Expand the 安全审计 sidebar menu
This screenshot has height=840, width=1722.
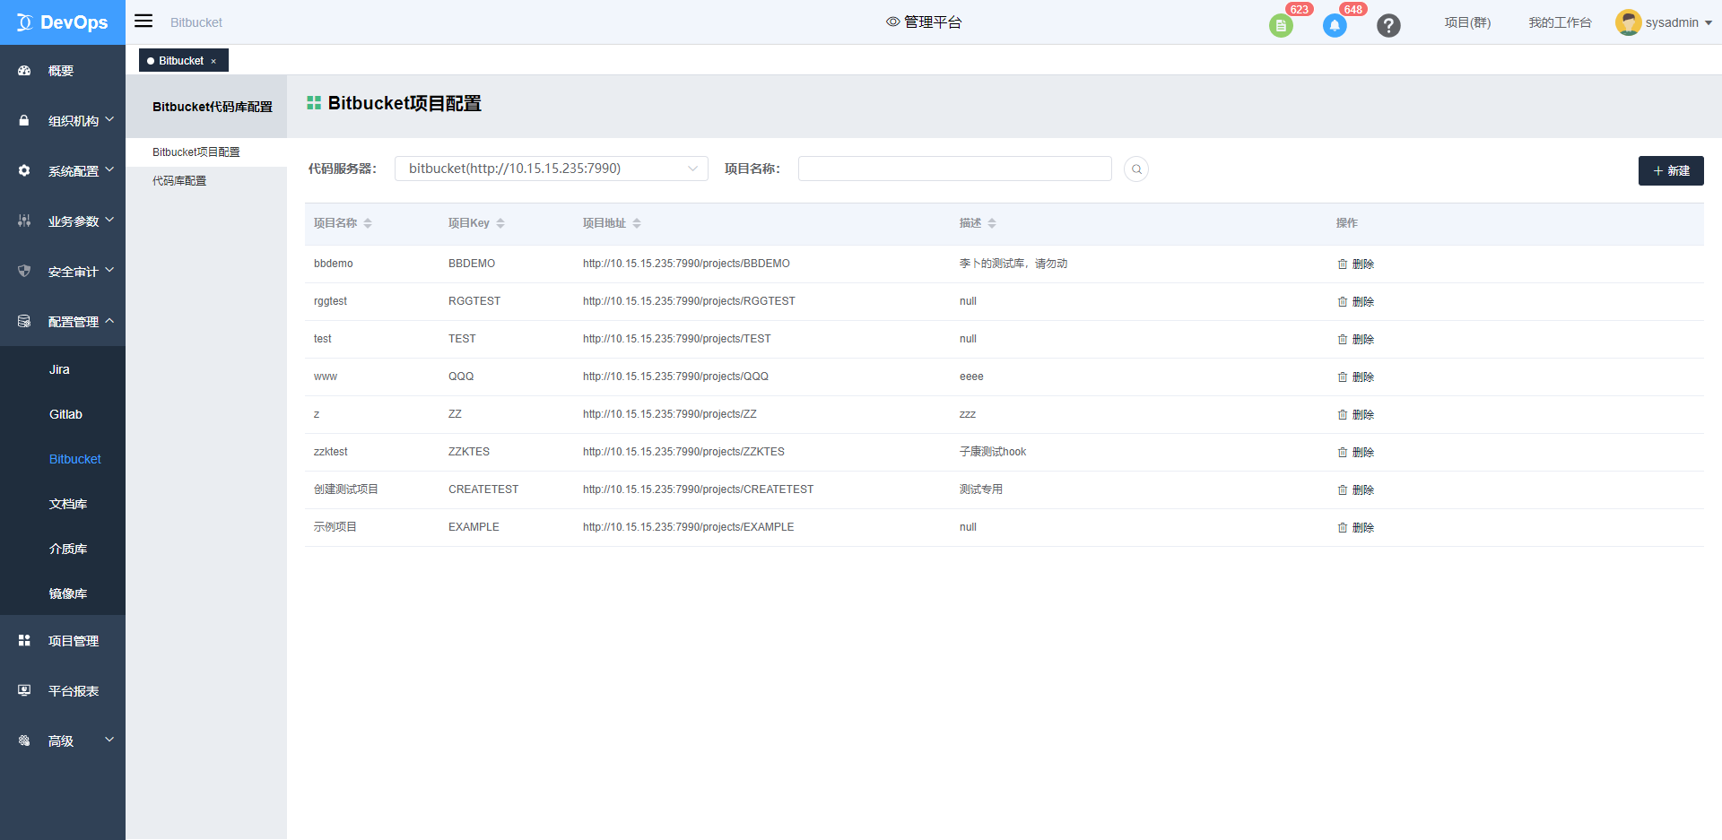click(x=63, y=271)
